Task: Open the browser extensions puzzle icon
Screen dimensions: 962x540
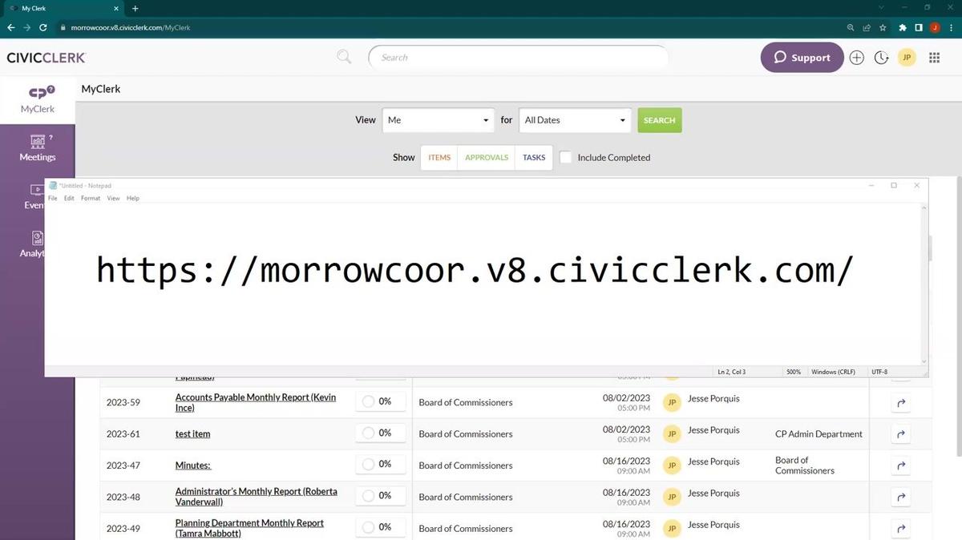Action: coord(903,27)
